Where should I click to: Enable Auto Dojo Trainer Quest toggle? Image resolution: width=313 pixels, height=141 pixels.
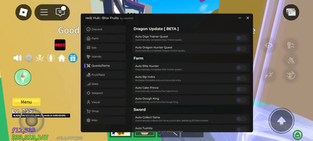(241, 38)
